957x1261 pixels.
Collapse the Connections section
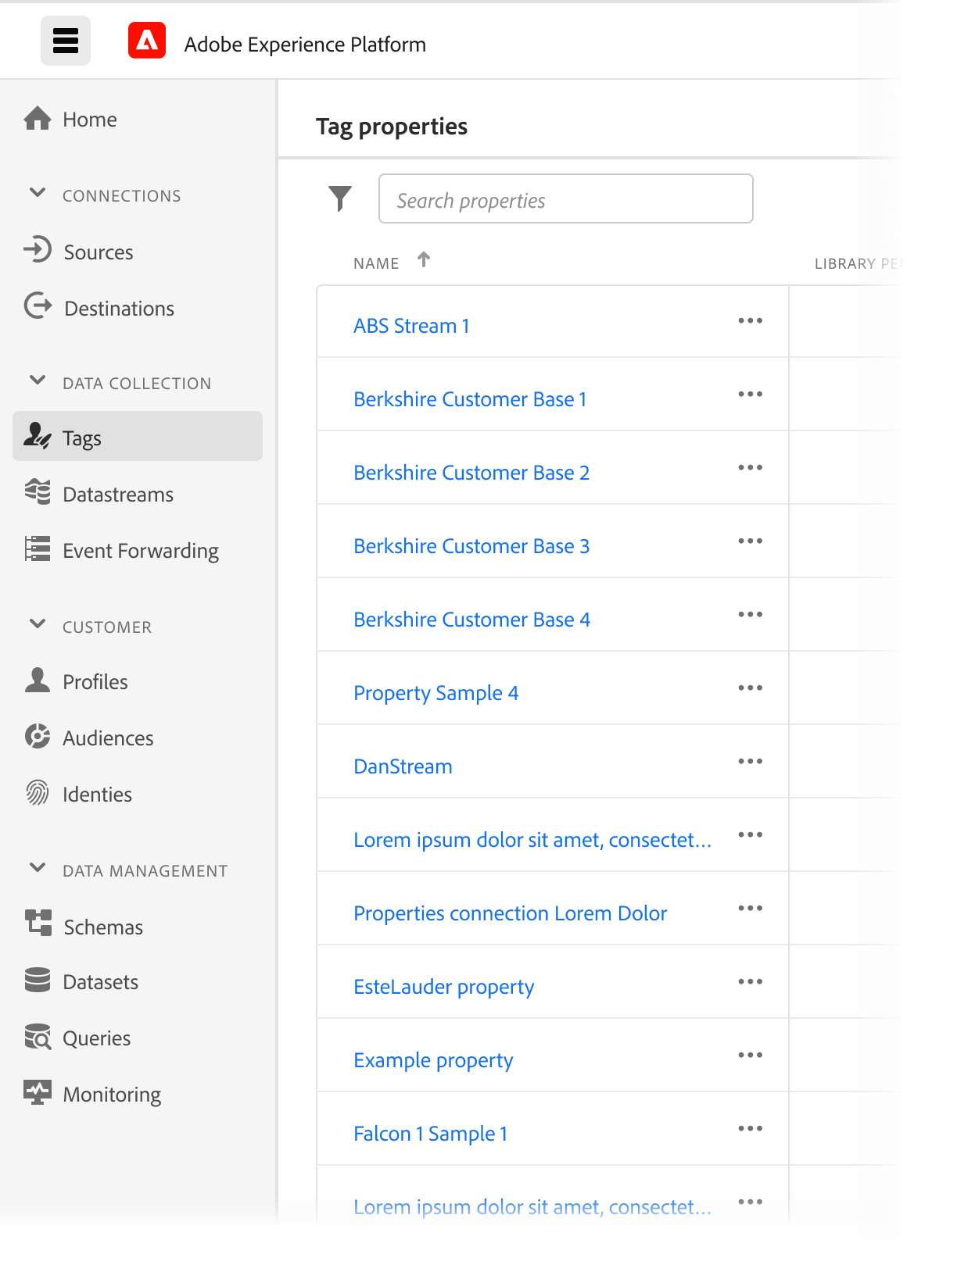click(37, 193)
